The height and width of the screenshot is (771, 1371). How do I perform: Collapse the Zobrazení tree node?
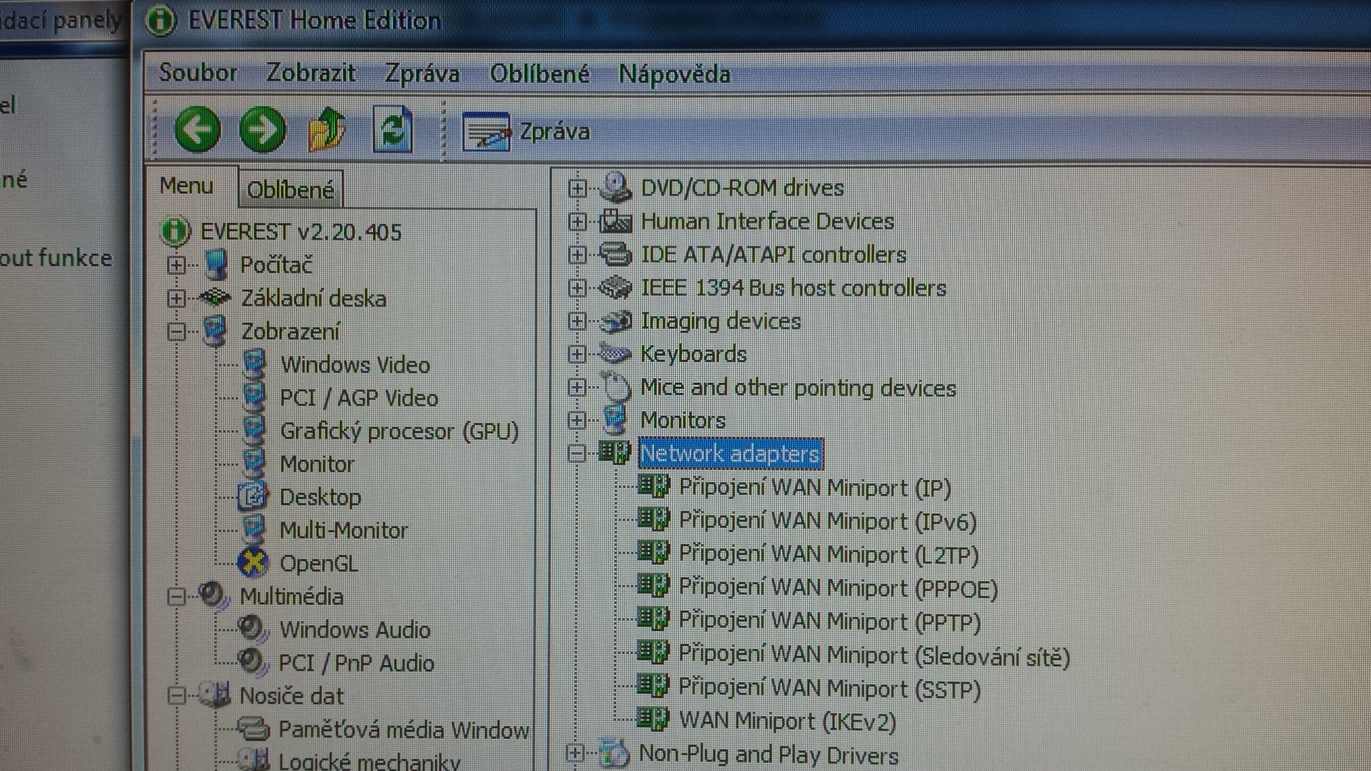tap(176, 331)
